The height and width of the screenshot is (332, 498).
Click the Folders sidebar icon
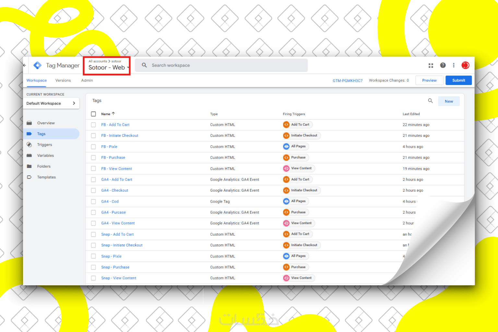tap(29, 166)
